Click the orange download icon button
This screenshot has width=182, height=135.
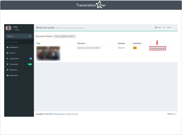[135, 48]
